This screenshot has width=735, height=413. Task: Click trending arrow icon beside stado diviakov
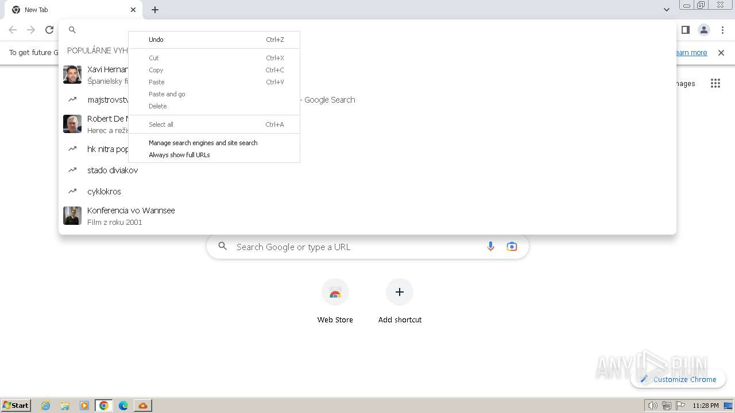72,170
